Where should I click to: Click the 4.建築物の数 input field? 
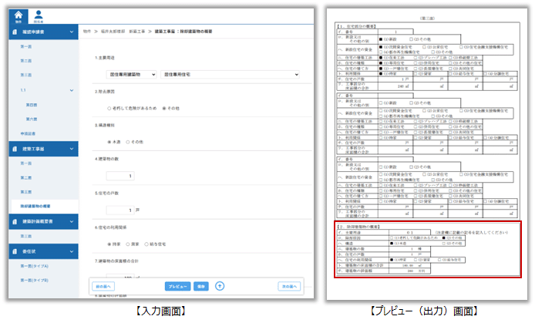[x=120, y=176]
